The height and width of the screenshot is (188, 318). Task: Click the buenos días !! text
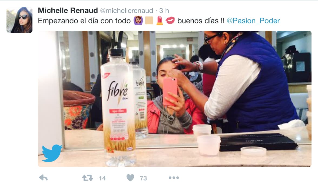[x=201, y=21]
